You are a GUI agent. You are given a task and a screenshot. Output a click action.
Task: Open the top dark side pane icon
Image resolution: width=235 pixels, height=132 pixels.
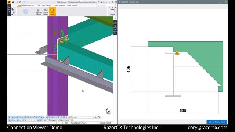coord(115,22)
